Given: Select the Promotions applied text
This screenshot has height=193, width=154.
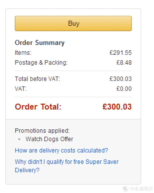Looking at the screenshot, I should [x=42, y=131].
